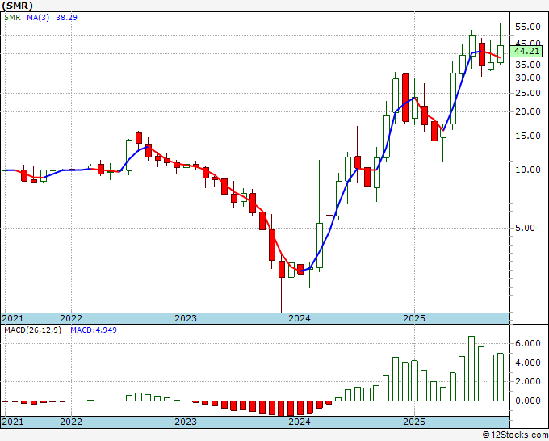Click the 2025 label on price chart timeline

click(x=414, y=318)
